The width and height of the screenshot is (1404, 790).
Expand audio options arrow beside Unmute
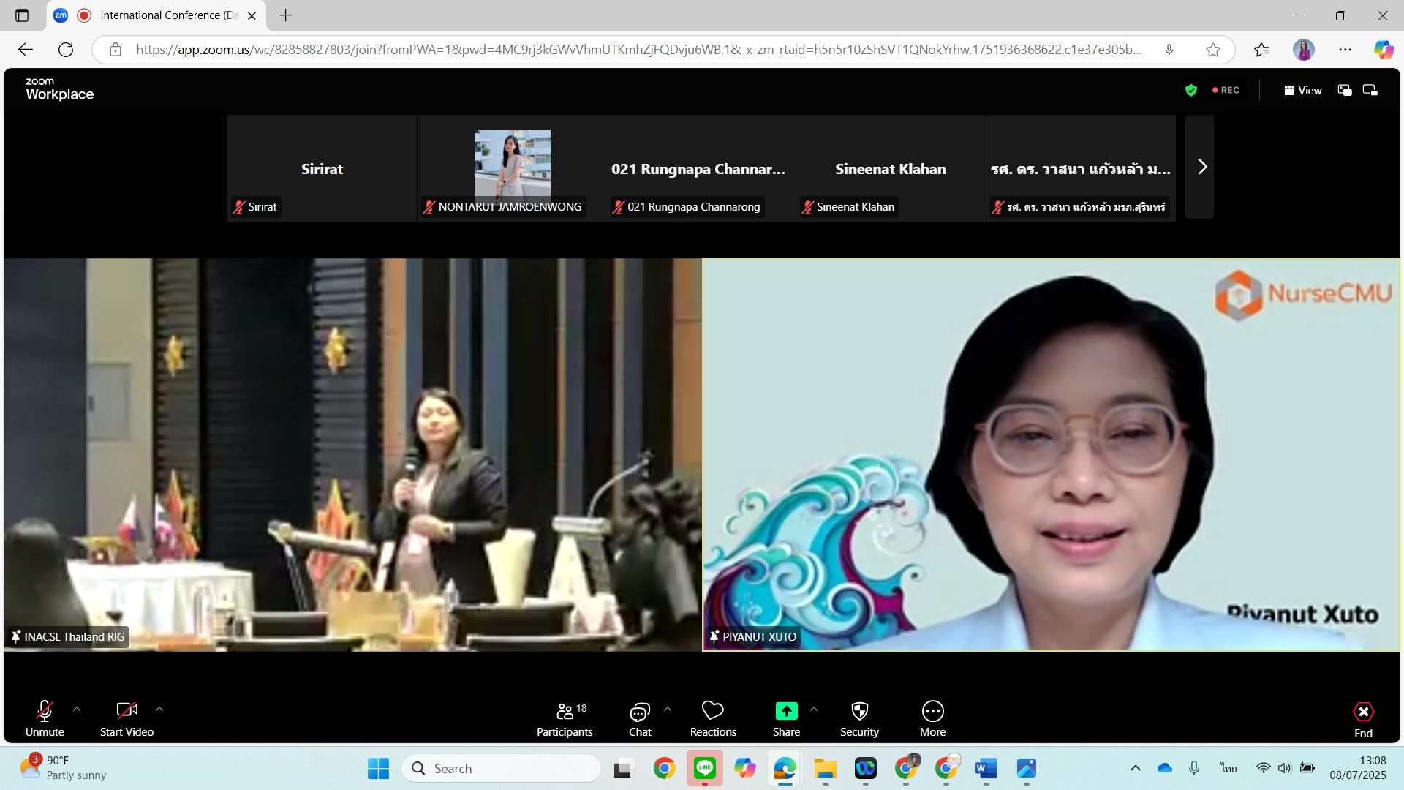(77, 709)
